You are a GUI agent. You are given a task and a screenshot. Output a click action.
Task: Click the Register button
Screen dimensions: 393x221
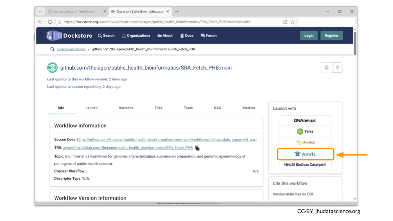pos(331,36)
